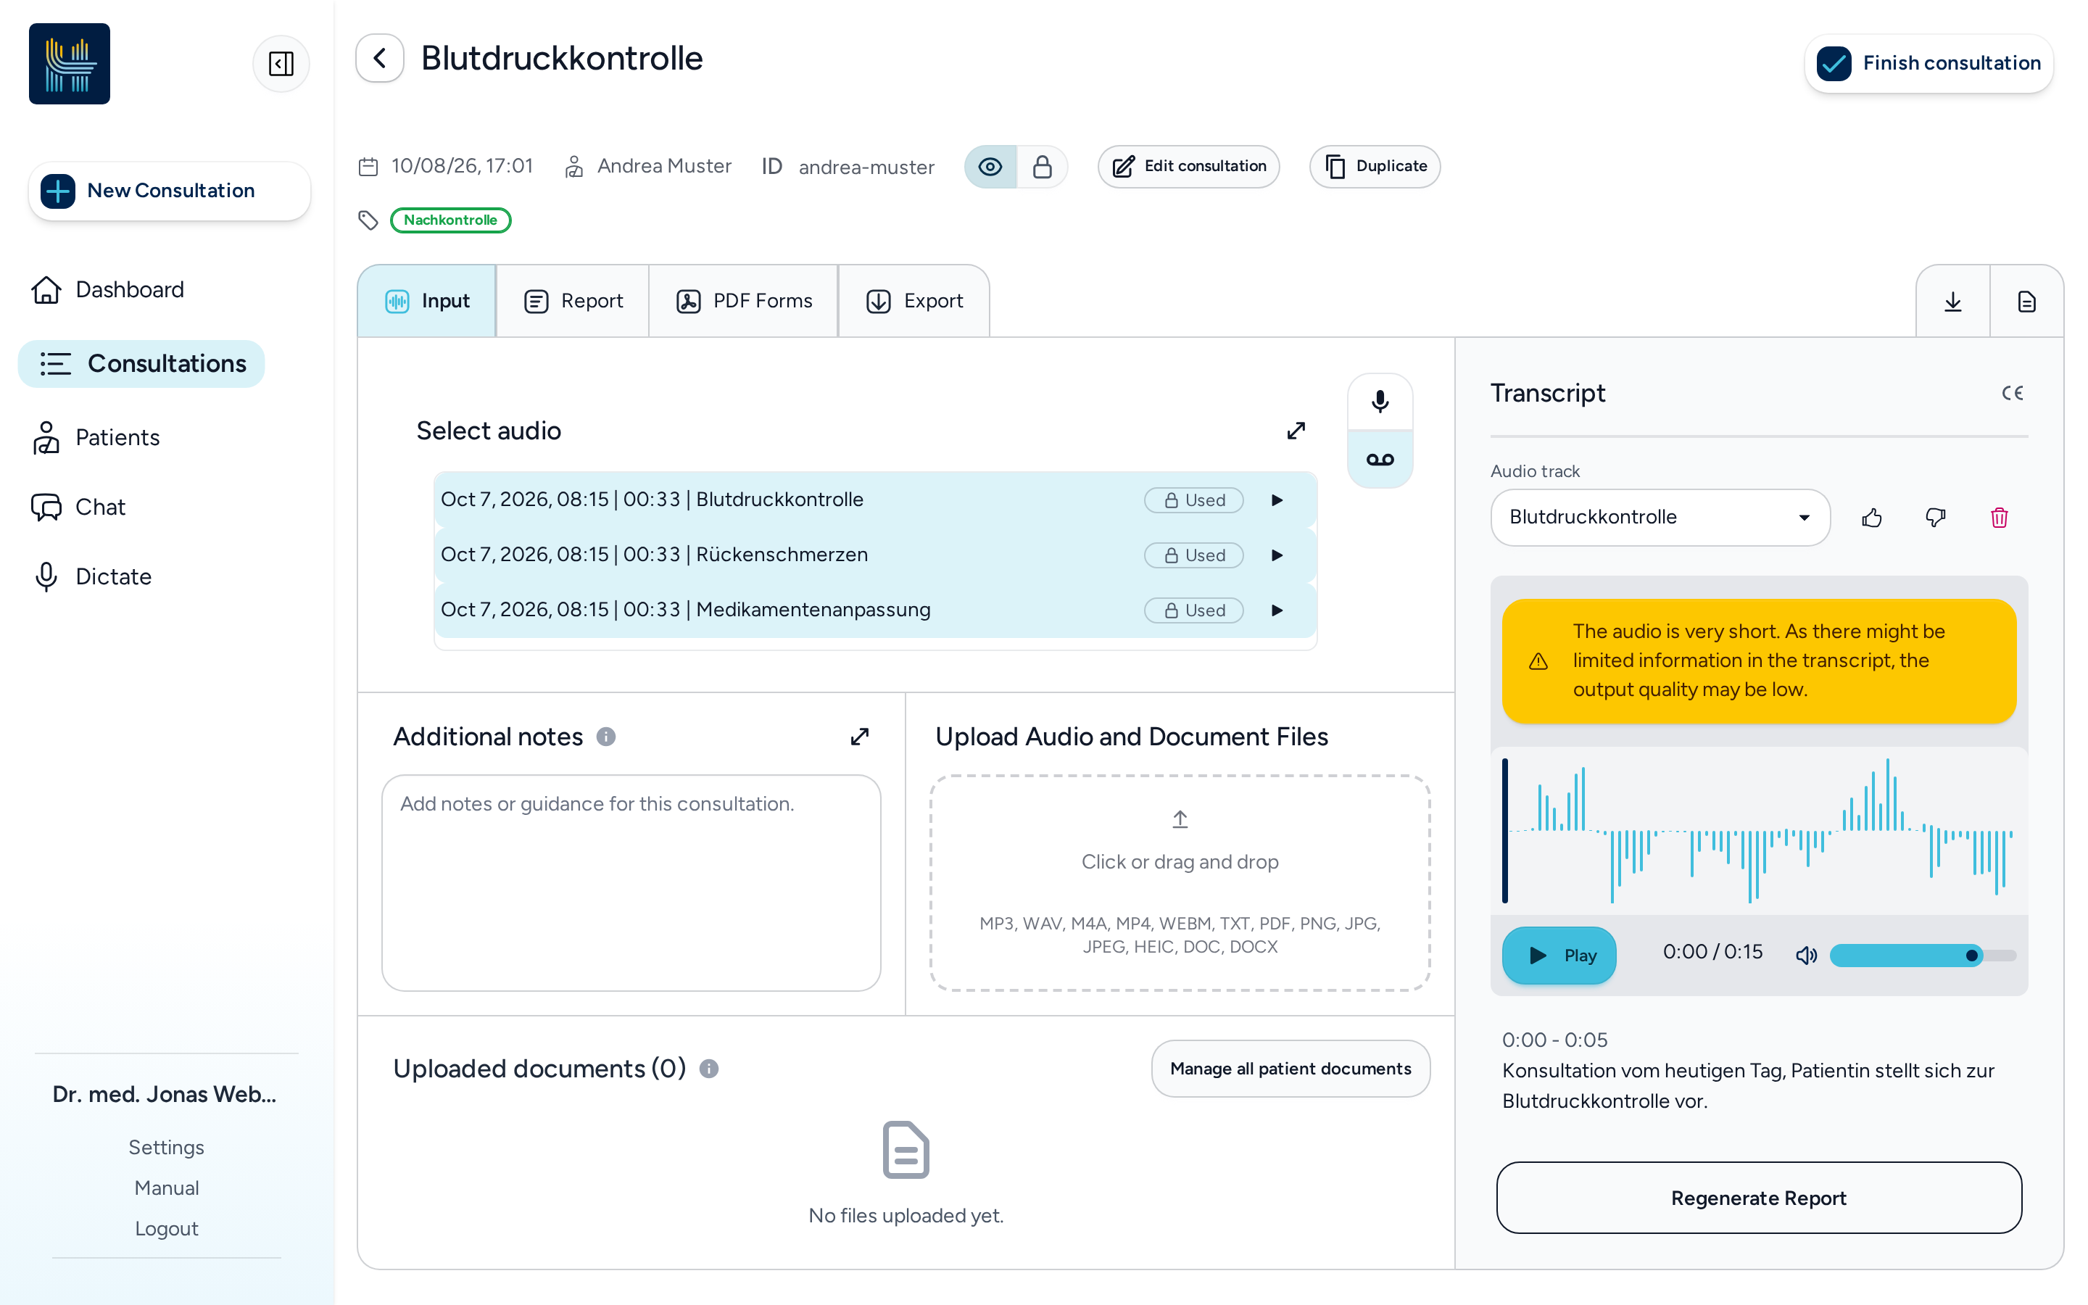Click Additional notes info icon
Image resolution: width=2088 pixels, height=1305 pixels.
(605, 736)
